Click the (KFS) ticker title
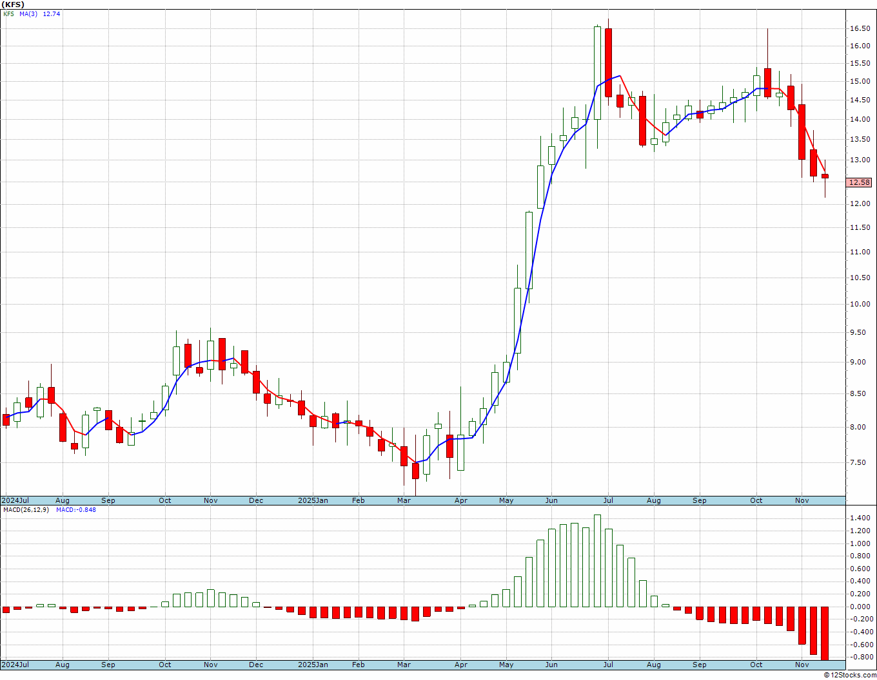Screen dimensions: 877x680 pos(13,5)
